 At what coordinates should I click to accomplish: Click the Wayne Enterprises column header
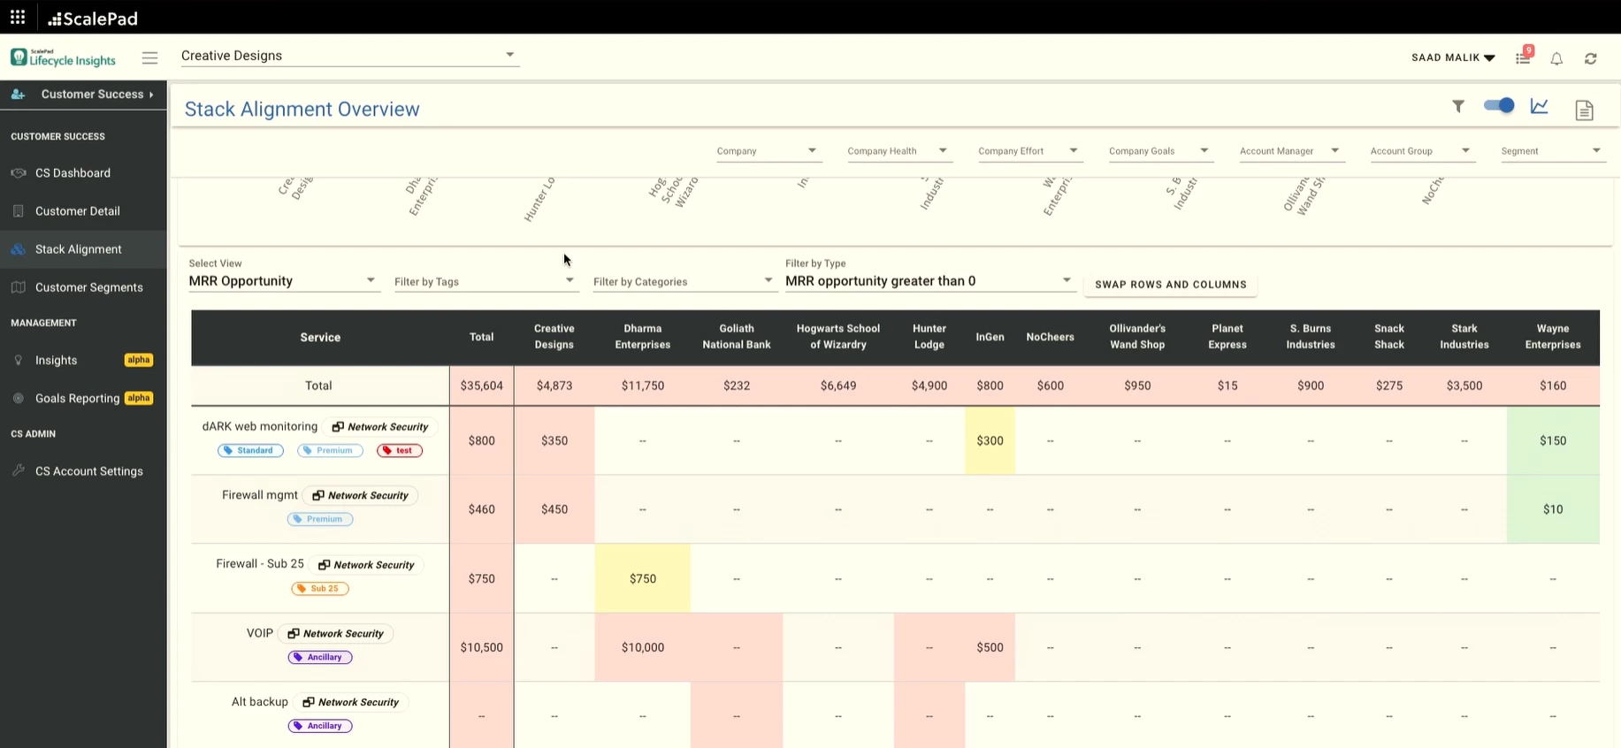click(x=1553, y=337)
